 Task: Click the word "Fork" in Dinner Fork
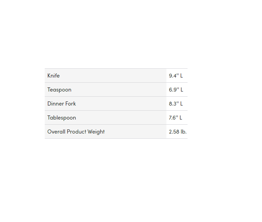coord(71,104)
